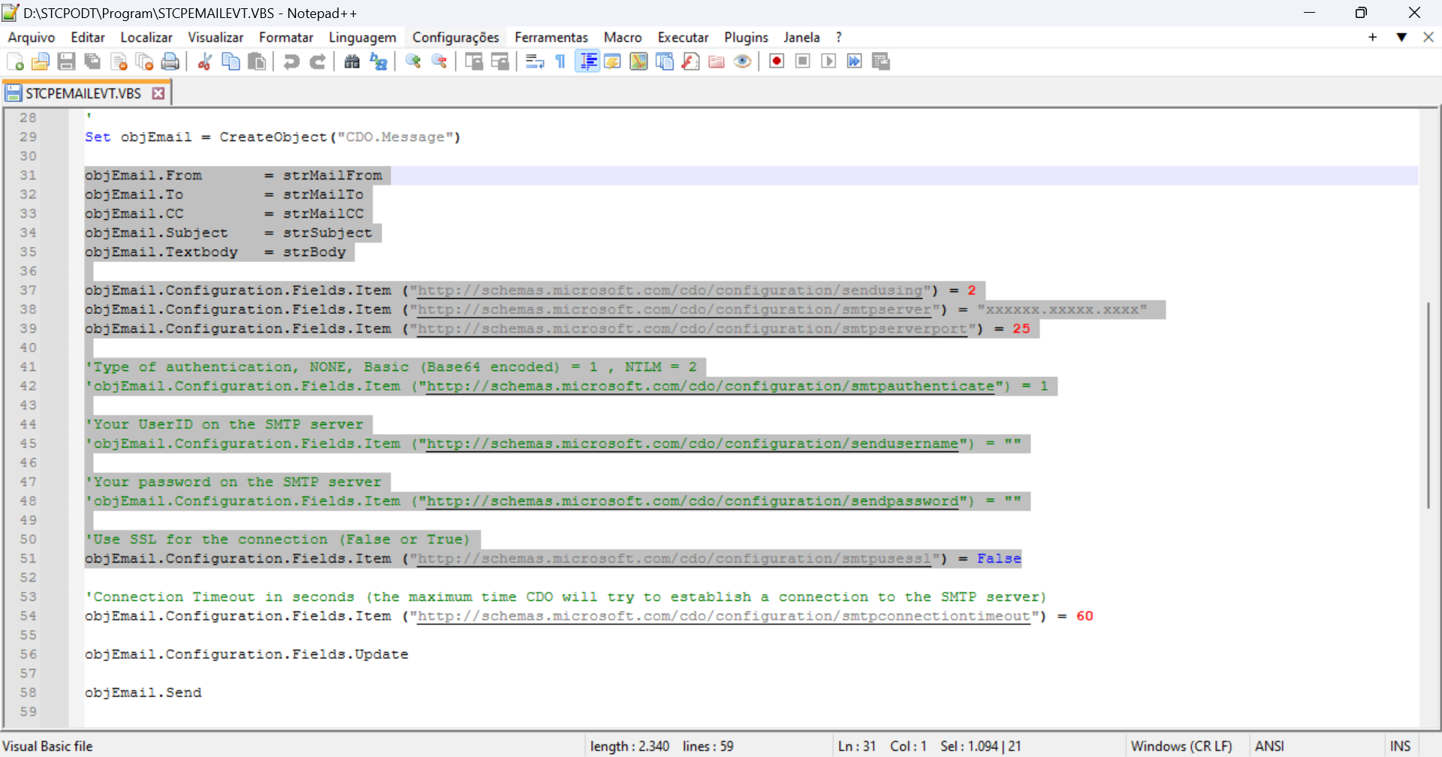Click the smtpconnectiontimeout schema URL link
The height and width of the screenshot is (757, 1442).
(x=724, y=617)
